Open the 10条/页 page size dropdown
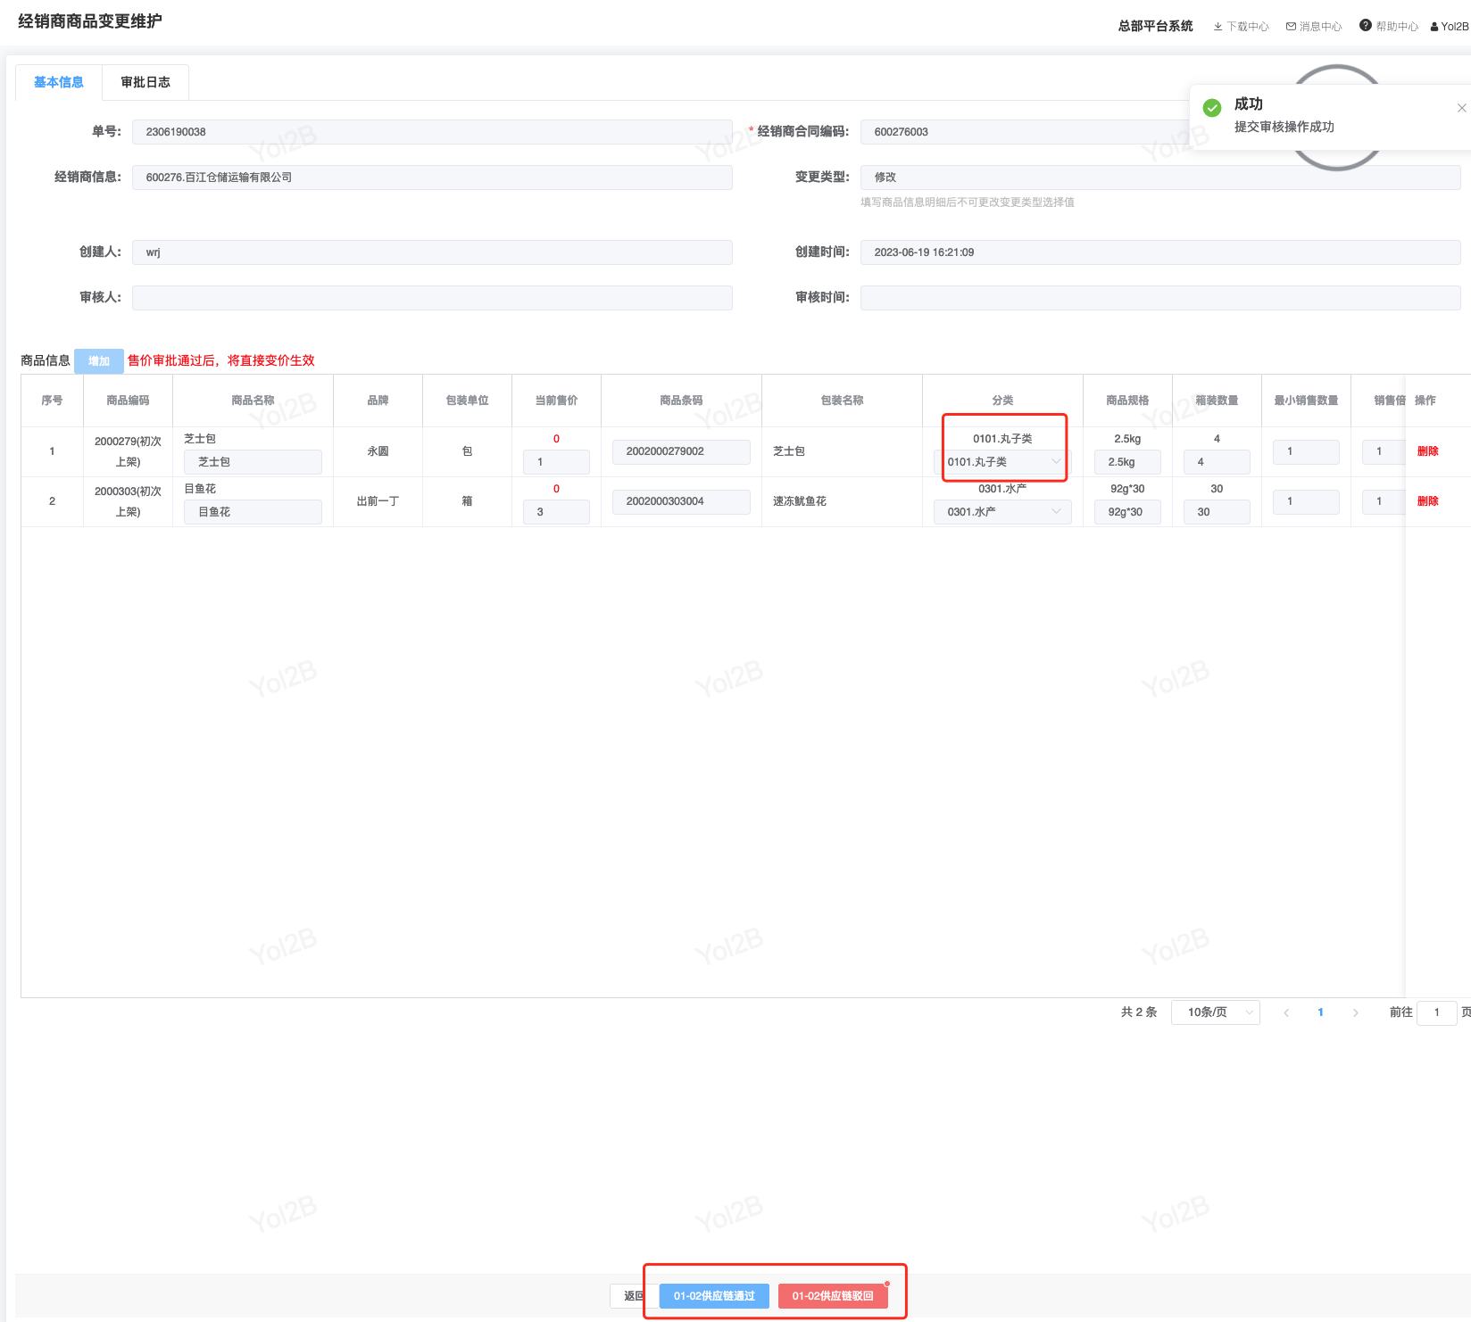 click(1216, 1012)
